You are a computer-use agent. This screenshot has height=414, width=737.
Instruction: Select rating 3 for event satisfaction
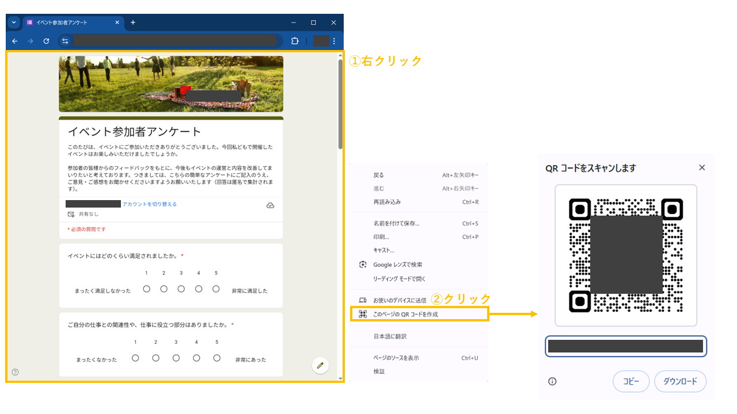181,289
